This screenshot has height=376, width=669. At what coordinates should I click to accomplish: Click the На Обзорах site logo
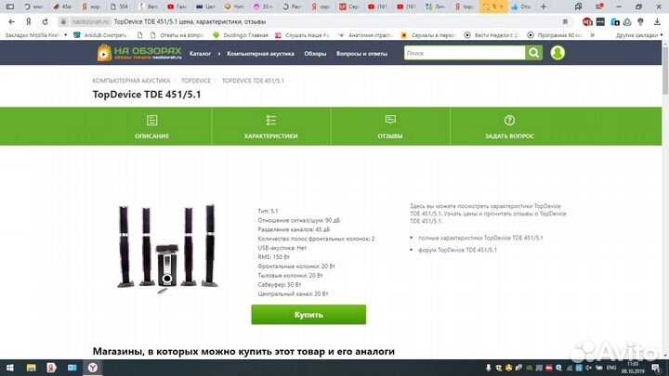139,53
